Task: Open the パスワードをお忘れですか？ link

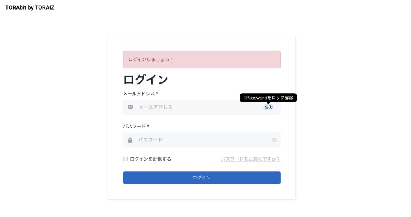Action: (250, 159)
